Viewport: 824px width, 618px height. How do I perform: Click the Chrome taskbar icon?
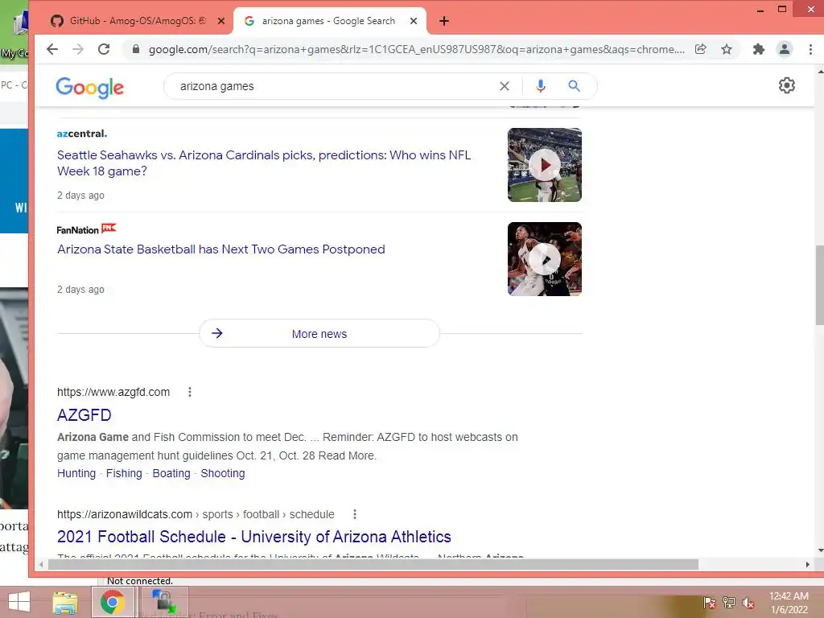click(x=113, y=602)
